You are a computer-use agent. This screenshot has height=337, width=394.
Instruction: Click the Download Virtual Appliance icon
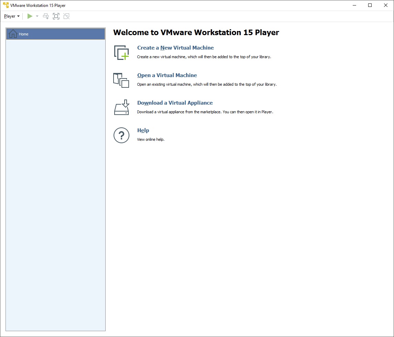pos(121,107)
